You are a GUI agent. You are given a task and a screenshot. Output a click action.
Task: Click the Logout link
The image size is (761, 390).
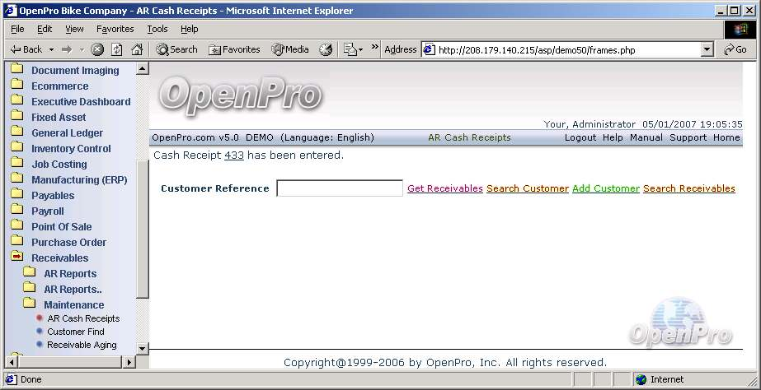(580, 137)
